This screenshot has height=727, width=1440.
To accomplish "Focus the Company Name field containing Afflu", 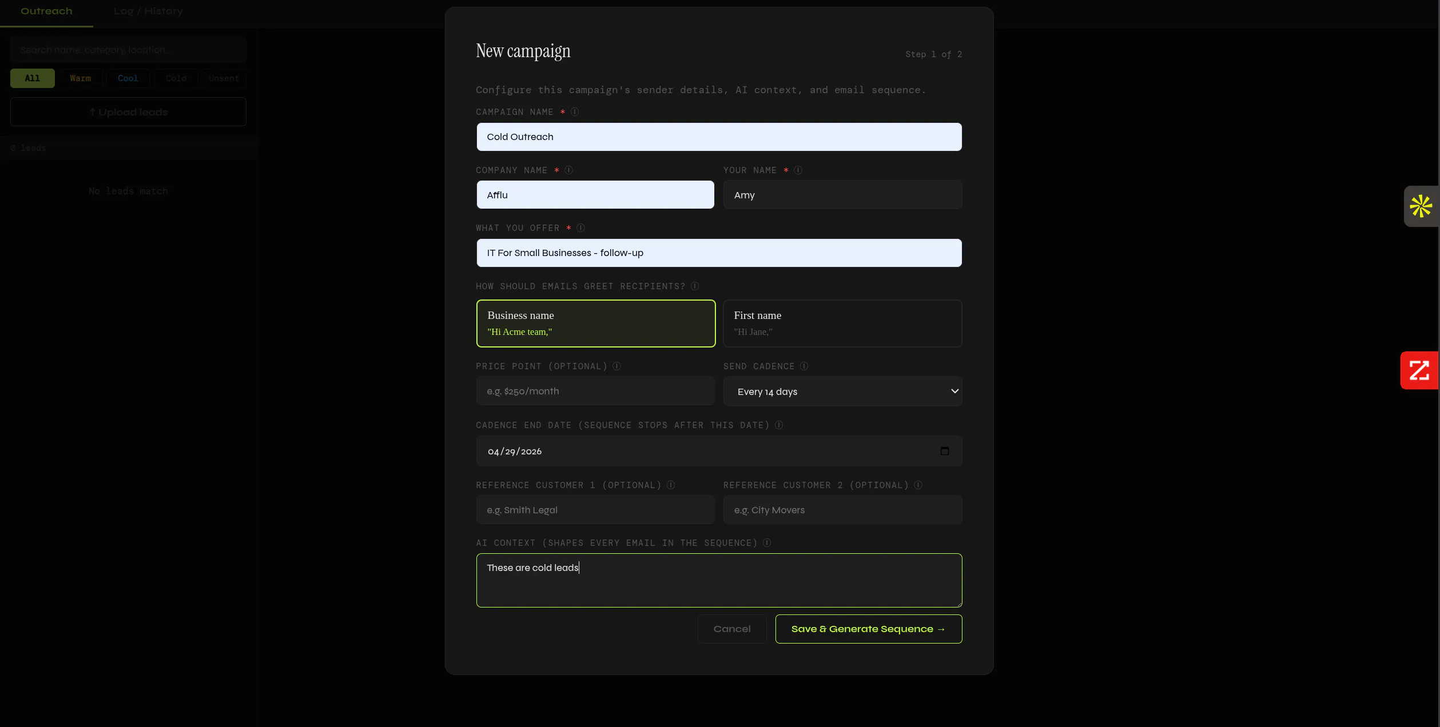I will [595, 195].
